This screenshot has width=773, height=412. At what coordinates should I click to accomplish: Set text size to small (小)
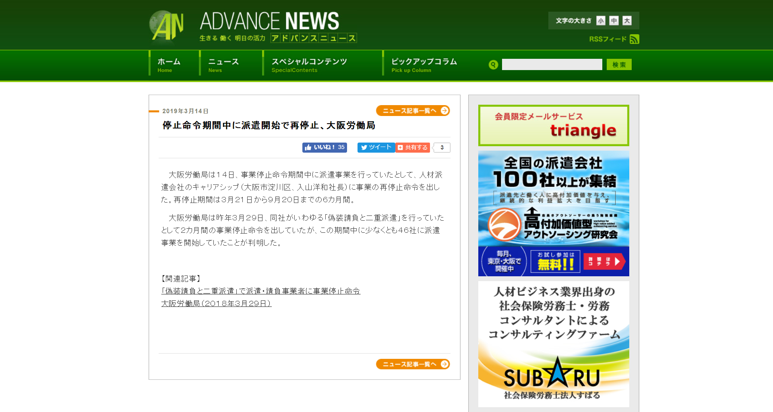601,21
